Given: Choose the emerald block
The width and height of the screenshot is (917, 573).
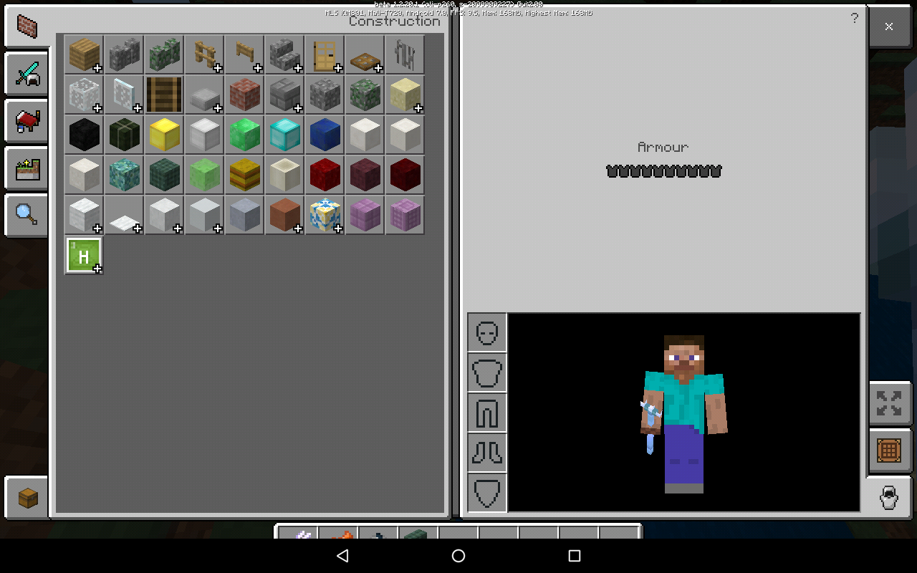Looking at the screenshot, I should coord(245,135).
